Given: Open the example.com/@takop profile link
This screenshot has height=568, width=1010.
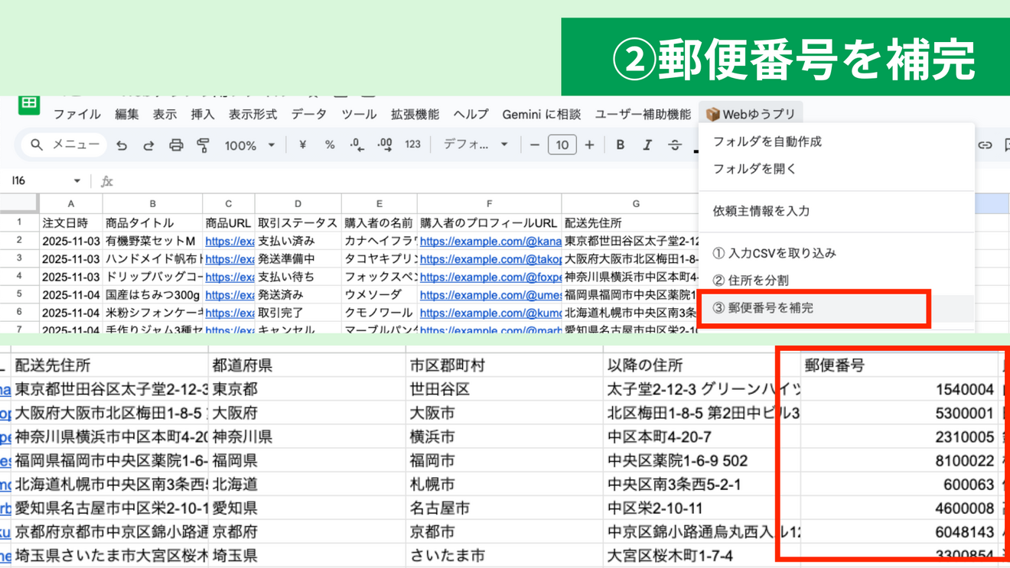Looking at the screenshot, I should pyautogui.click(x=489, y=259).
